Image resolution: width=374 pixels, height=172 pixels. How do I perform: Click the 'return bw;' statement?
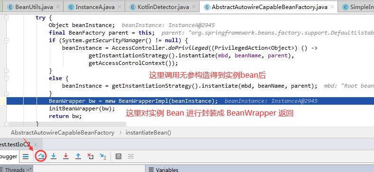65,116
